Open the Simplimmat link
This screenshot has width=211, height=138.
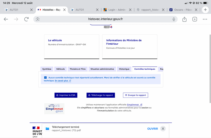135,105
